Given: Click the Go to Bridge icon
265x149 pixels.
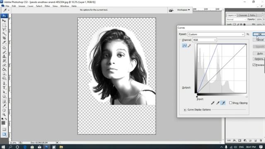Looking at the screenshot, I should [171, 10].
